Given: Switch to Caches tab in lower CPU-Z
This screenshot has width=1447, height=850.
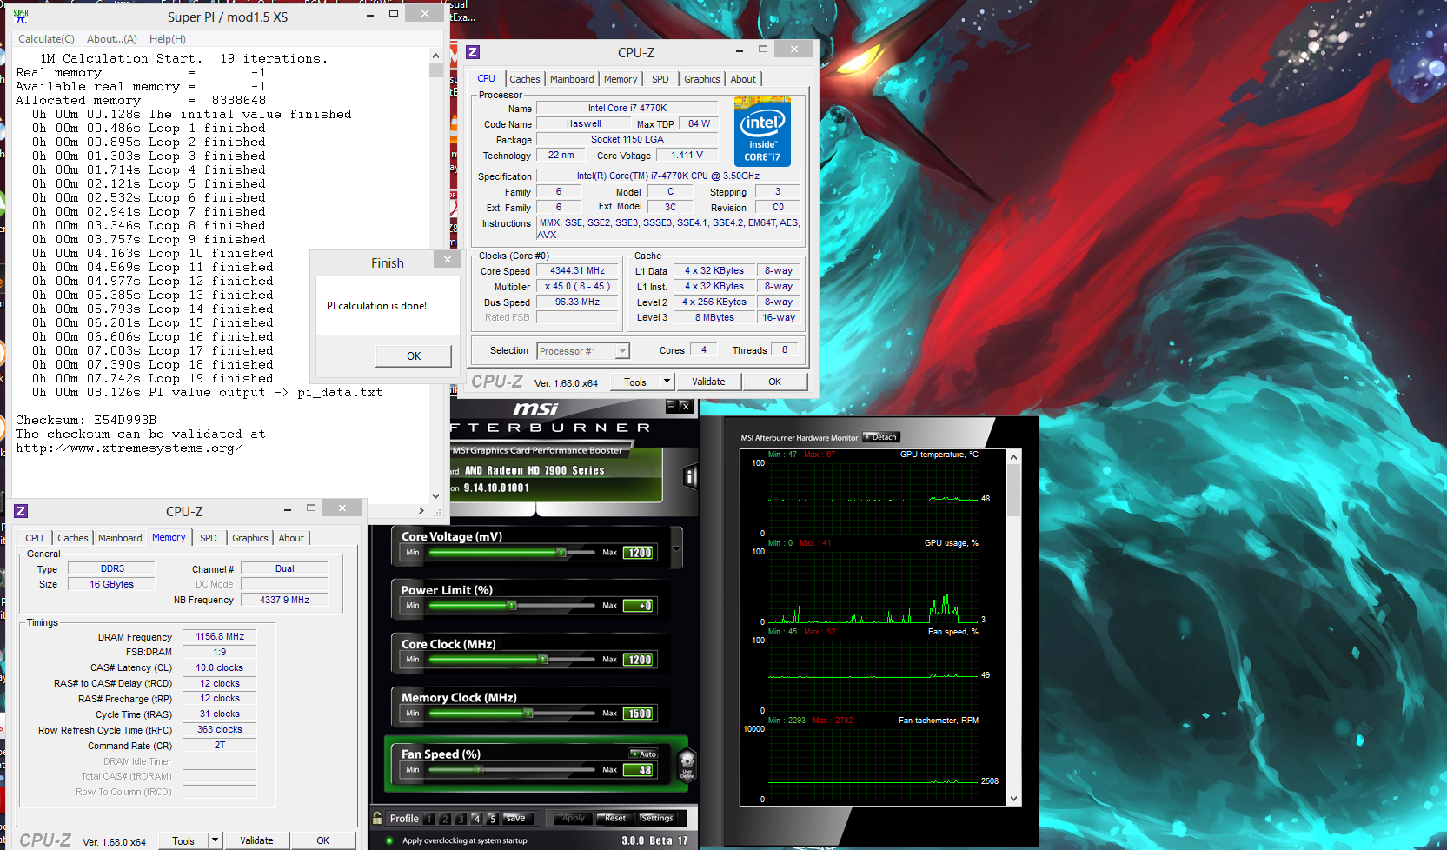Looking at the screenshot, I should click(73, 538).
